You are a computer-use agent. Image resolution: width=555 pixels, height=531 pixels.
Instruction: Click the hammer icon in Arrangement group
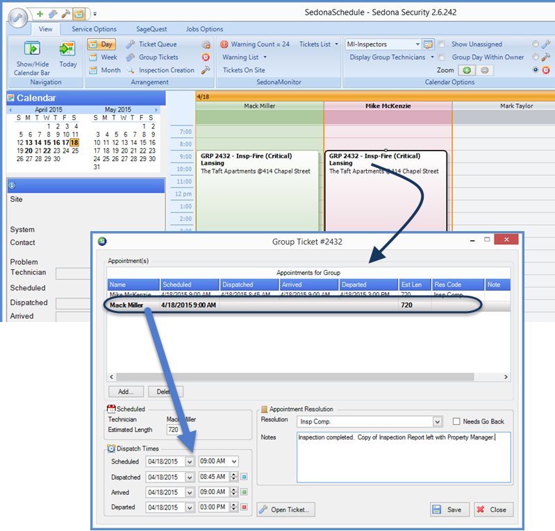click(206, 70)
